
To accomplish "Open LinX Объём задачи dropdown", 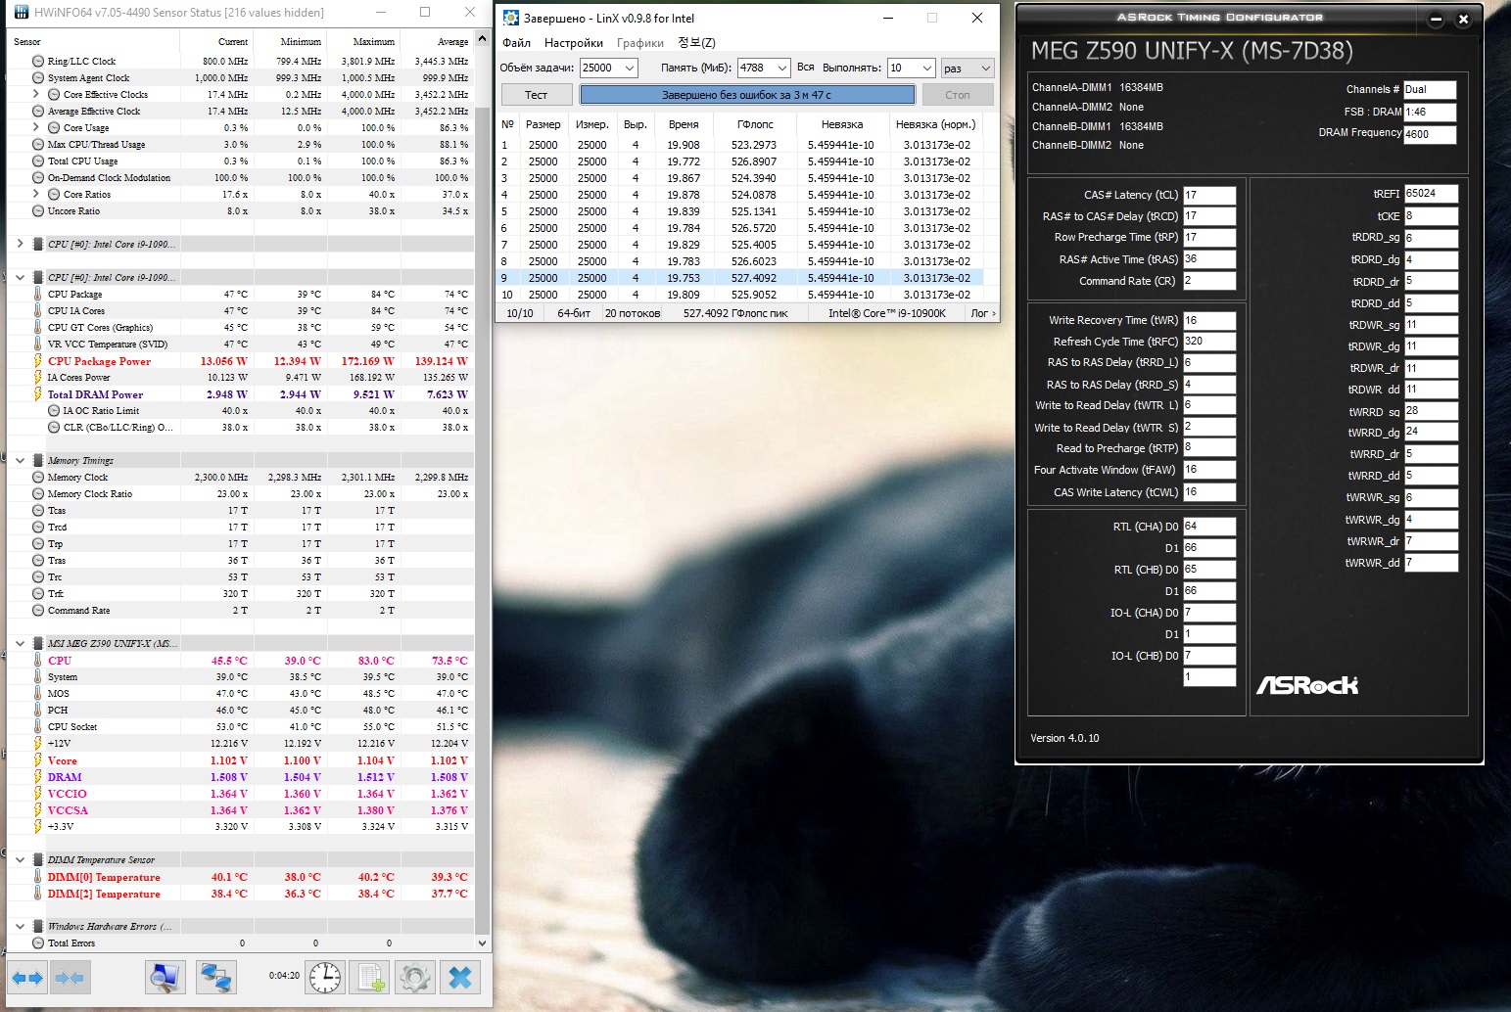I will (629, 68).
